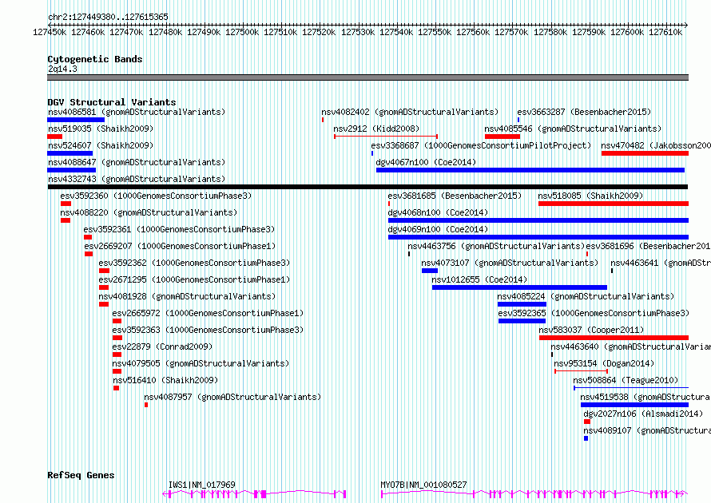Open nsv4081928 gnomAD label

(187, 296)
